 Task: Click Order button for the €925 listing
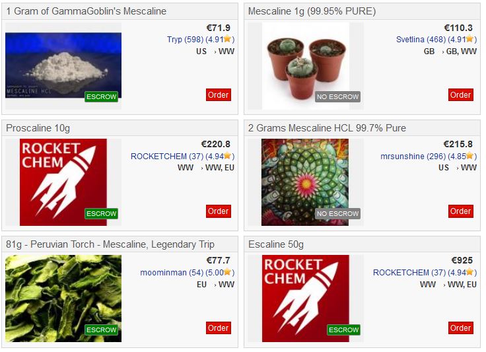coord(461,328)
